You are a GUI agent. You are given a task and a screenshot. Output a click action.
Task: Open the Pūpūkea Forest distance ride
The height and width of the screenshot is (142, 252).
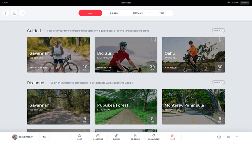point(126,107)
